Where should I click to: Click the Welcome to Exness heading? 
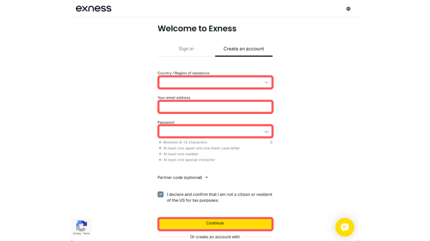click(x=197, y=28)
